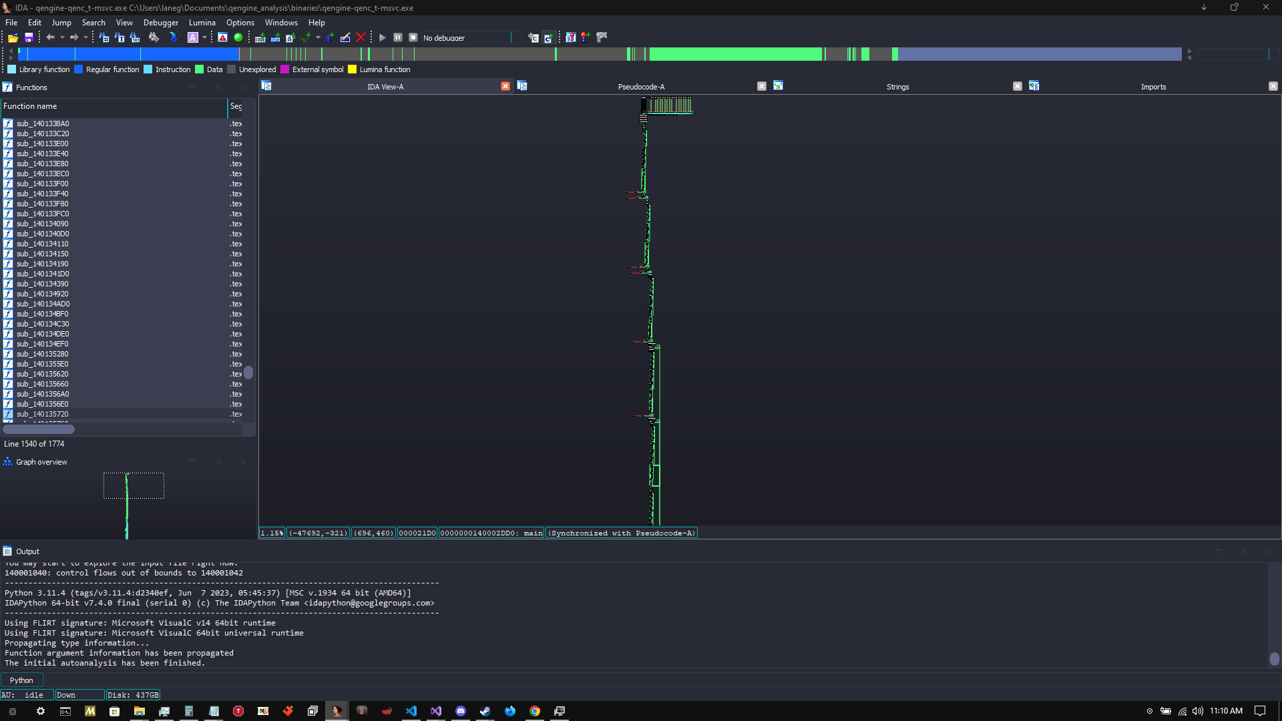The width and height of the screenshot is (1282, 721).
Task: Select function sub_140134390 in list
Action: tap(43, 284)
